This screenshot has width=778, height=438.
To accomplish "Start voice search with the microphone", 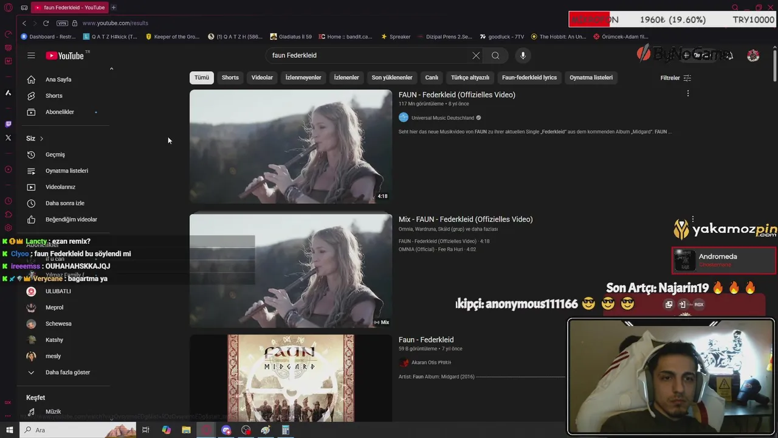I will 523,55.
